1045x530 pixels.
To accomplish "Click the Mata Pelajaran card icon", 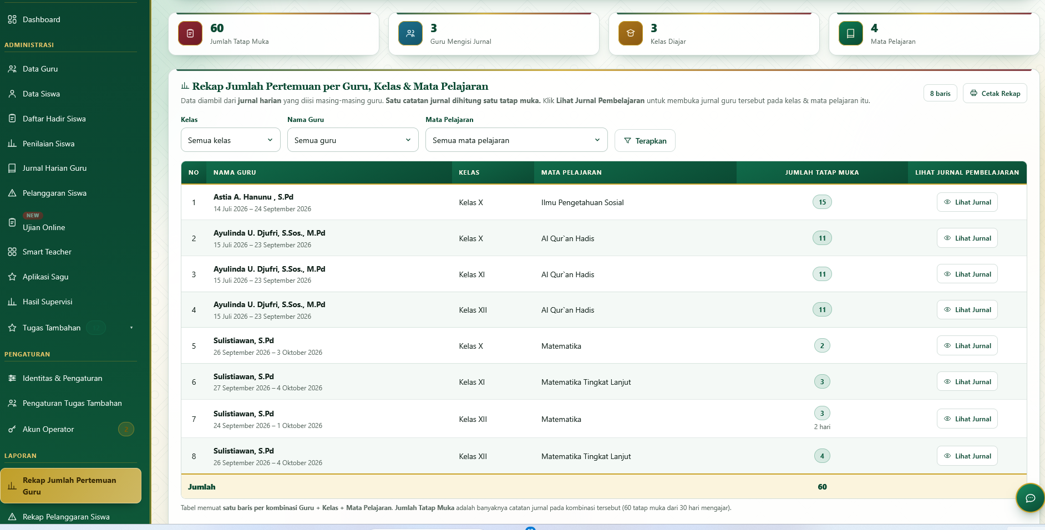I will coord(851,33).
